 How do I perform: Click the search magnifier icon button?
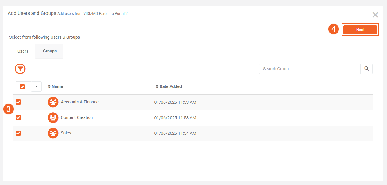pyautogui.click(x=367, y=69)
